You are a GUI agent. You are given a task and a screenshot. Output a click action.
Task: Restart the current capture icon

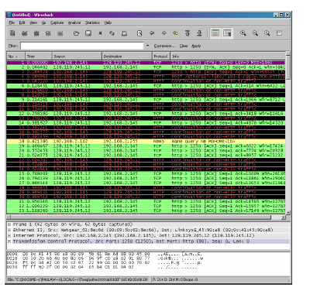click(x=60, y=33)
